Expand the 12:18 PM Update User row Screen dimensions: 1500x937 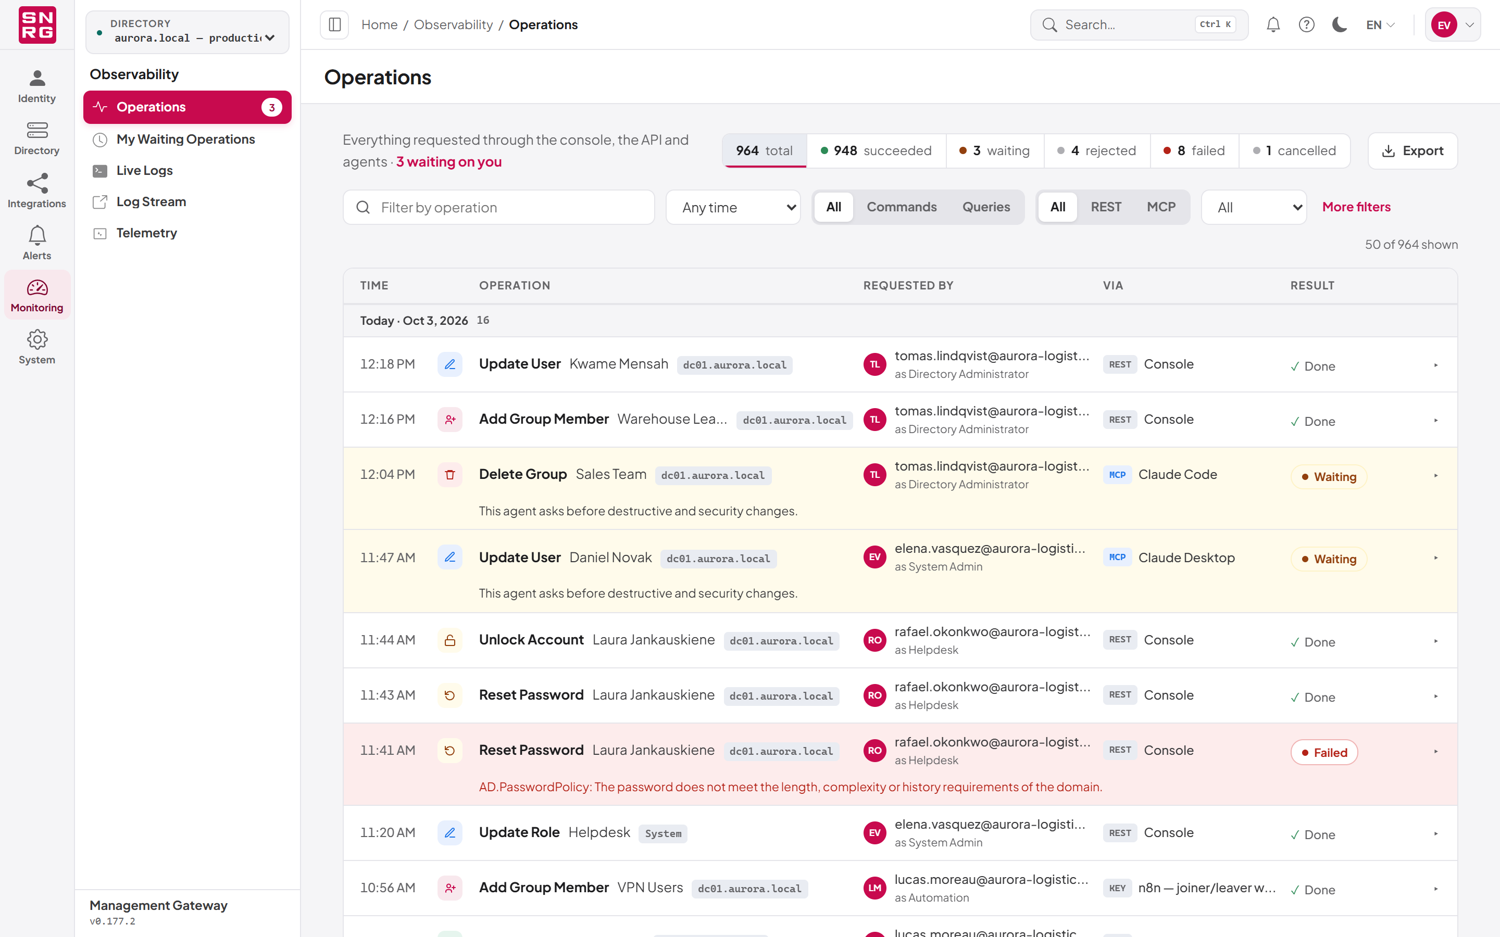click(x=1436, y=365)
